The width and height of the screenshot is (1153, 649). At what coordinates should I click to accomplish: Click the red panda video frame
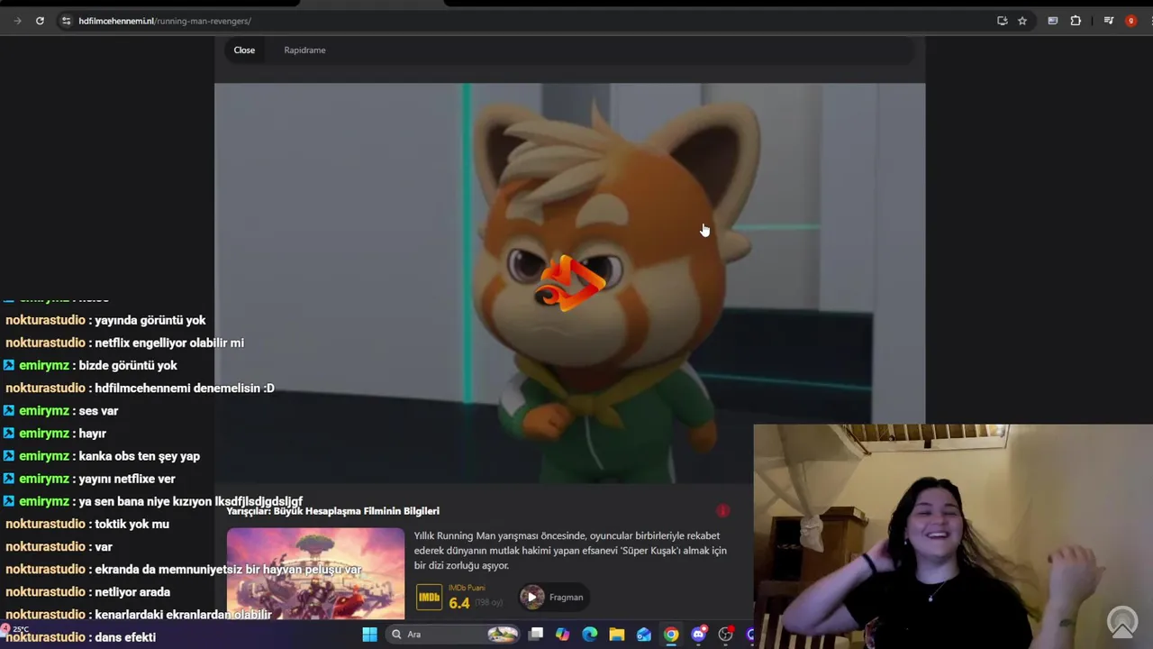pos(569,283)
